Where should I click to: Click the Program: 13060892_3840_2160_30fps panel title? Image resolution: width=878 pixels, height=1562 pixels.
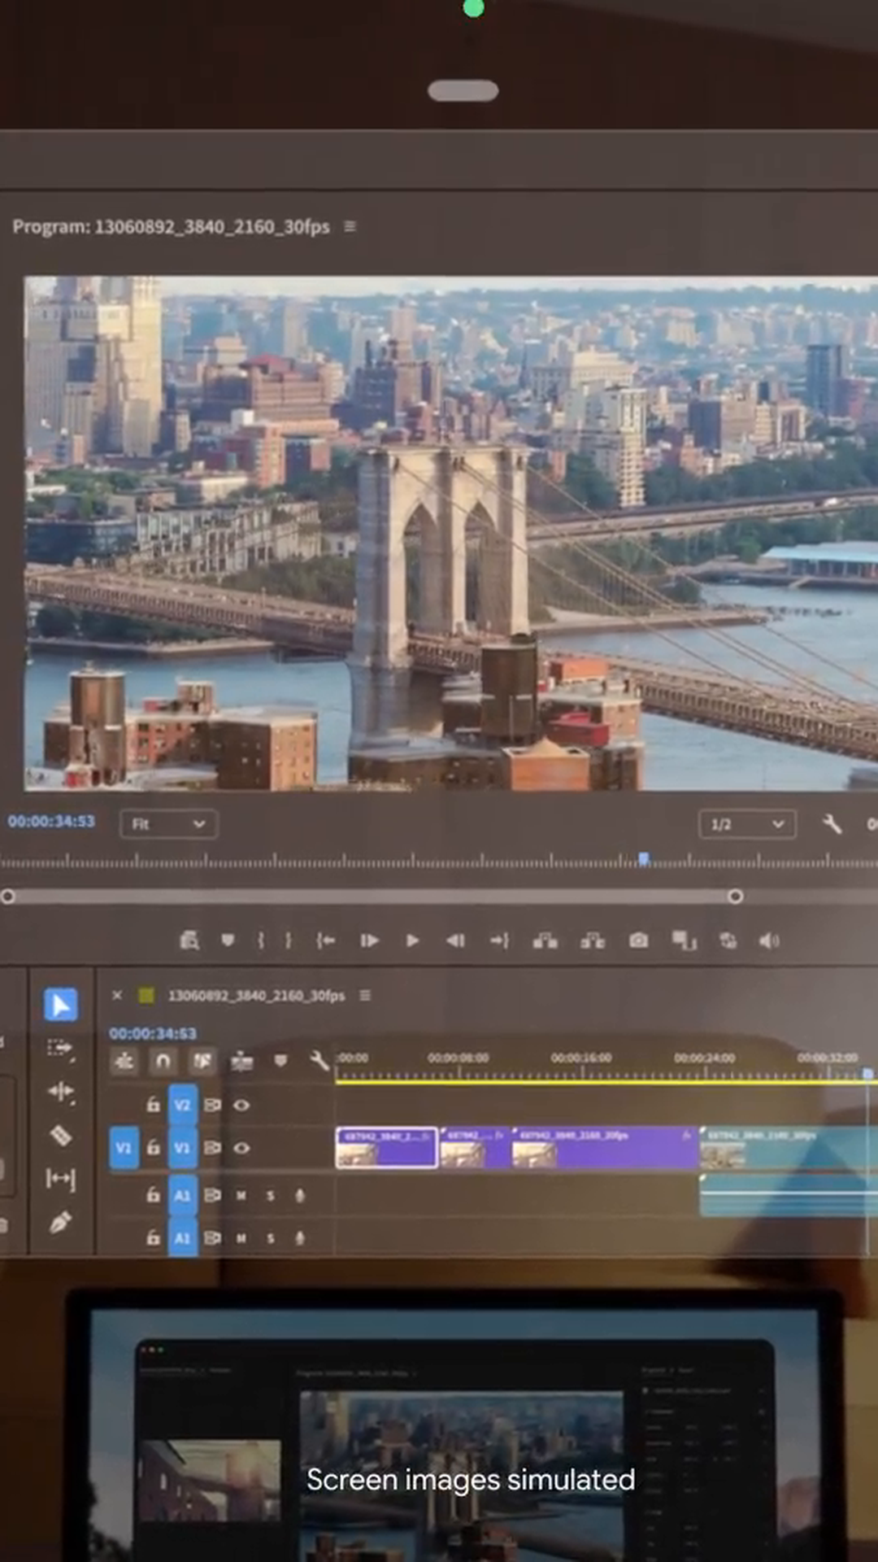[172, 226]
